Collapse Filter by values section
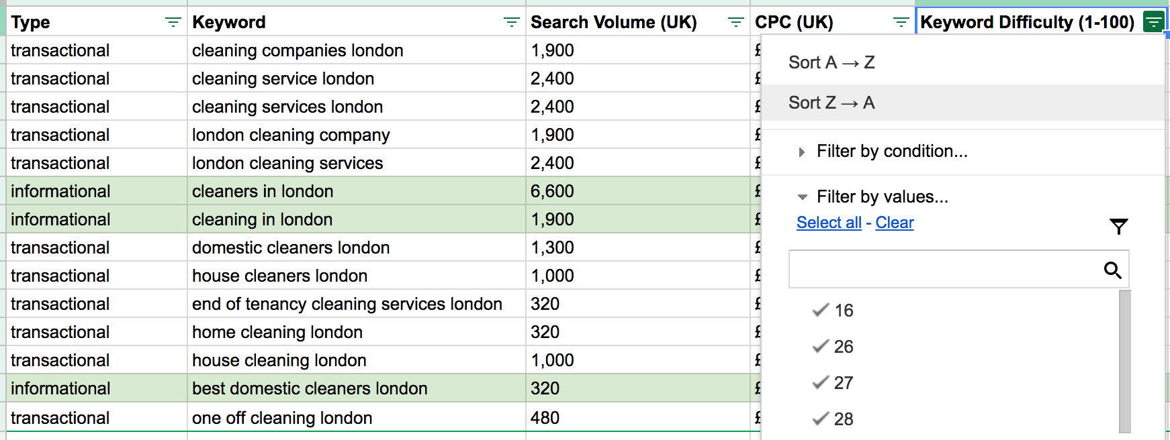The image size is (1170, 440). (802, 197)
